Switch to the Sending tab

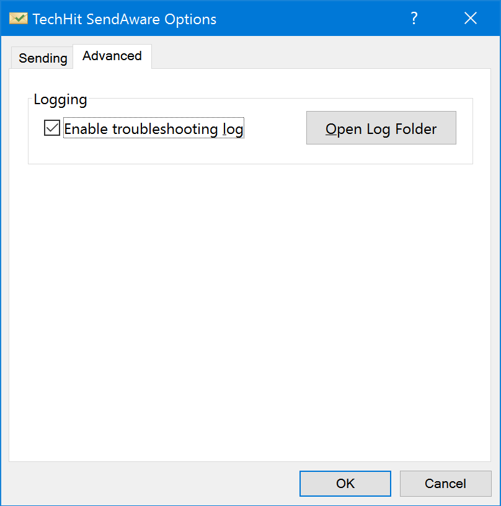coord(43,58)
